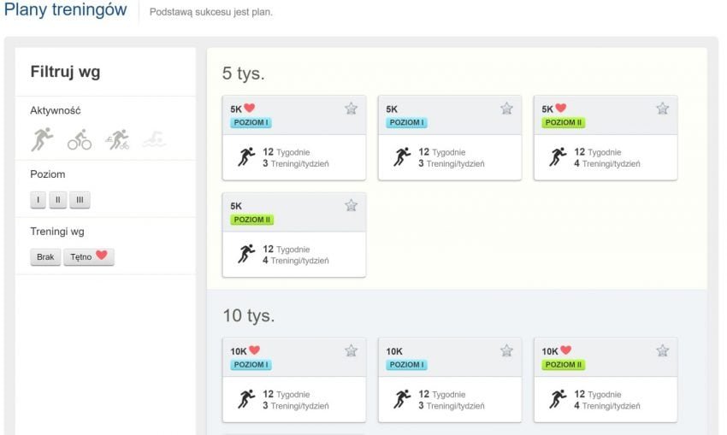Star the first 5K Poziom I plan
Image resolution: width=727 pixels, height=435 pixels.
point(351,109)
